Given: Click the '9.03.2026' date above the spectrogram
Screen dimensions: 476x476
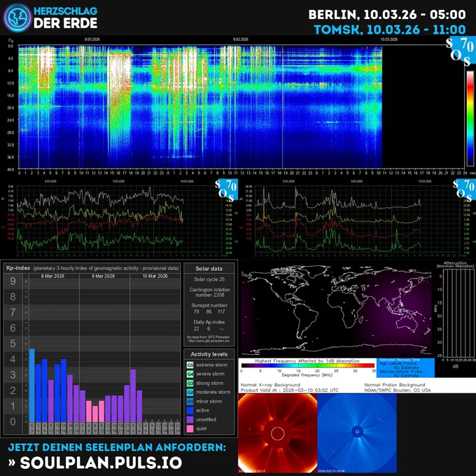Looking at the screenshot, I should click(x=240, y=39).
